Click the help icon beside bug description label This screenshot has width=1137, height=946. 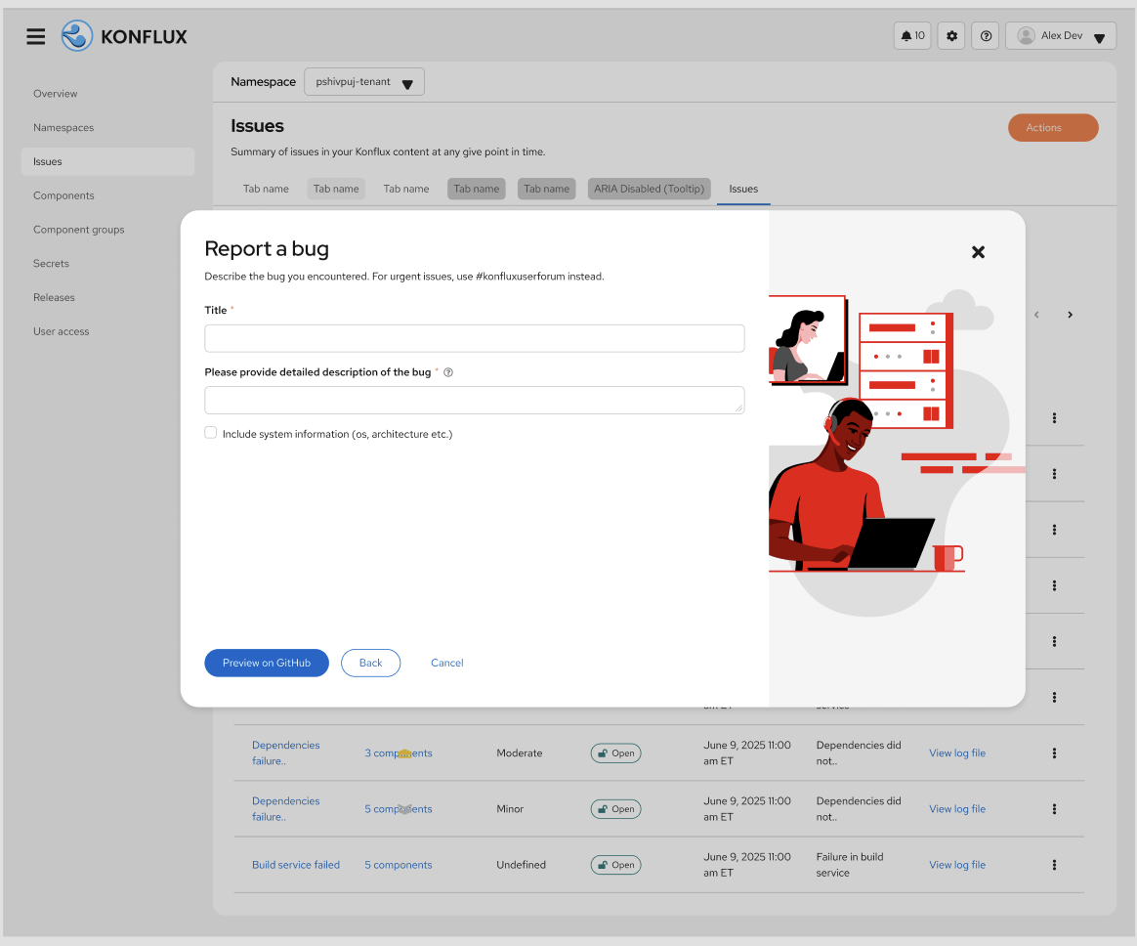(x=448, y=372)
